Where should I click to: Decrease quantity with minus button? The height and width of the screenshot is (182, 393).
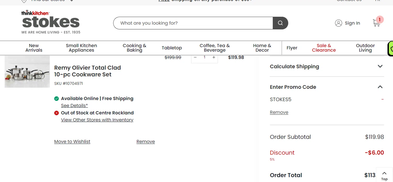(195, 57)
